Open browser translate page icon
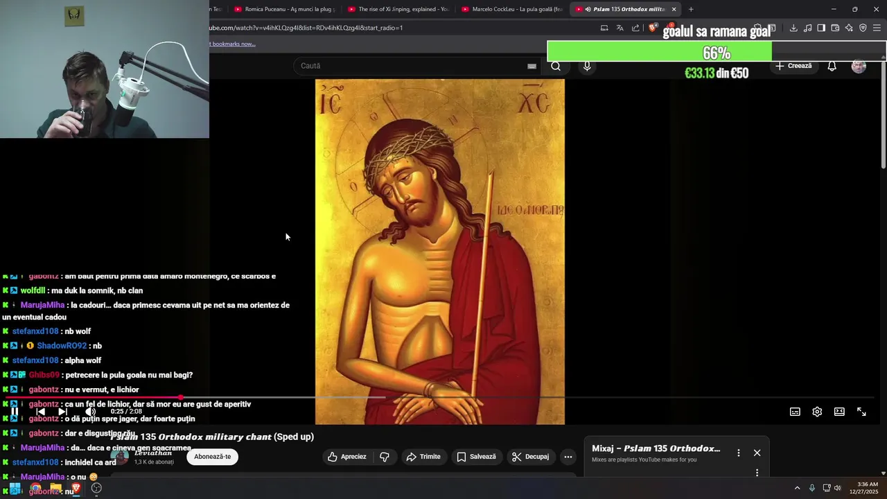 click(620, 28)
